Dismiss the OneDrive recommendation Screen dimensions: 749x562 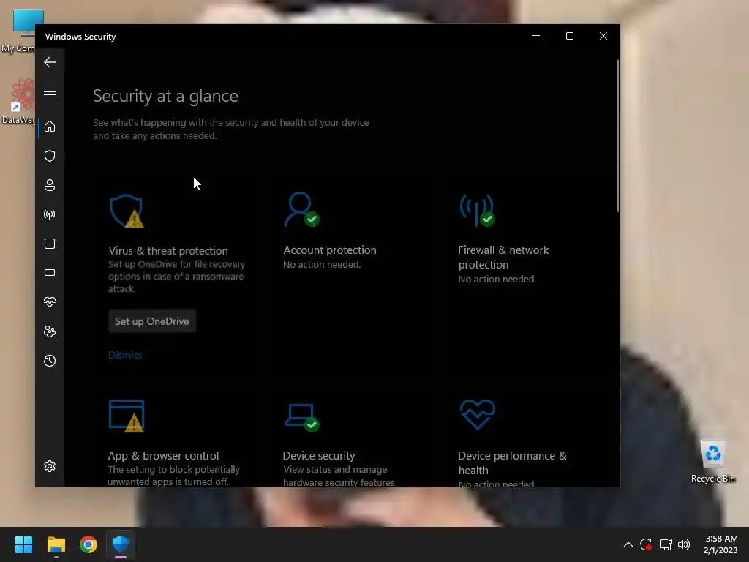pos(125,355)
